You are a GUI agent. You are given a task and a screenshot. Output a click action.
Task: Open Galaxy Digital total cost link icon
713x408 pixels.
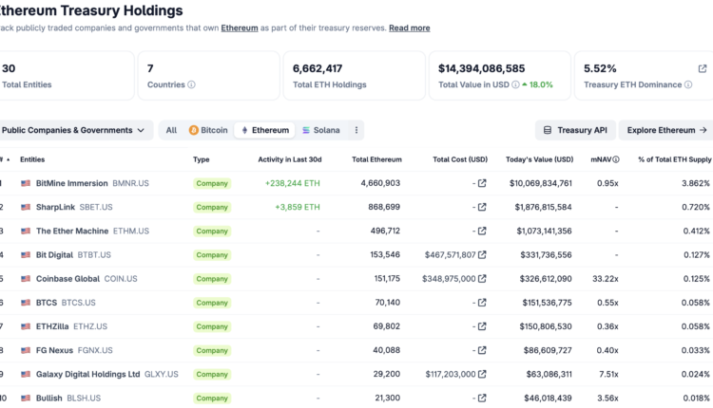point(482,374)
